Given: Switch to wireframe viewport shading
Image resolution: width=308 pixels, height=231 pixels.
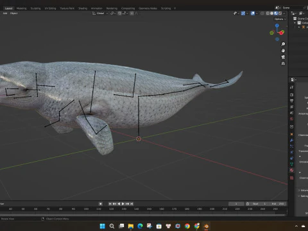Looking at the screenshot, I should [x=268, y=13].
